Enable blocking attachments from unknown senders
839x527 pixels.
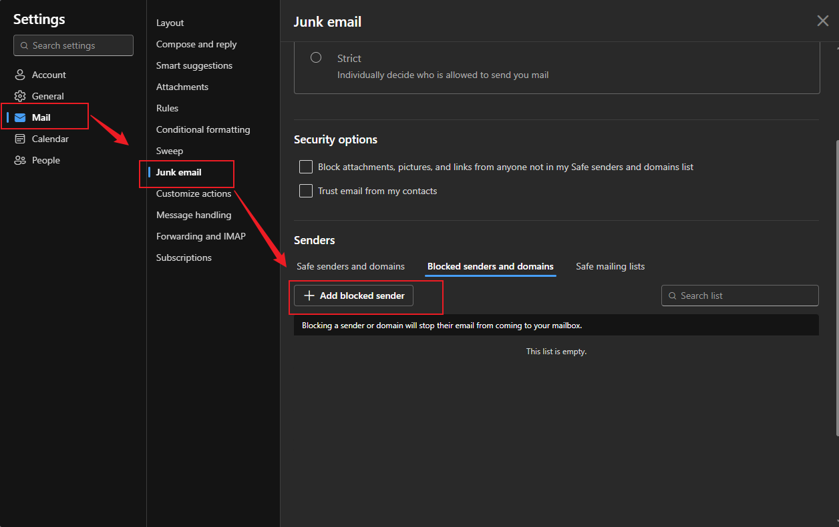(305, 167)
